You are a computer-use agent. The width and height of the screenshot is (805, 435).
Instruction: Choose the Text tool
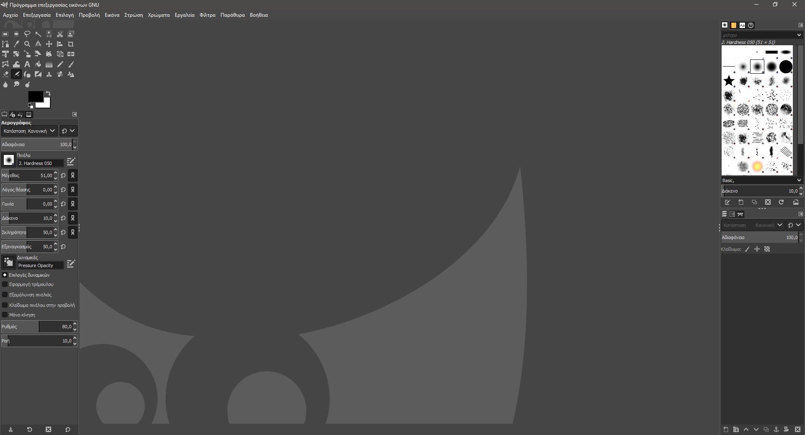click(27, 64)
